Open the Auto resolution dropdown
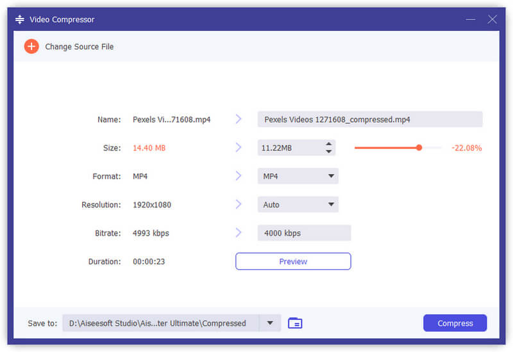The image size is (513, 352). click(298, 205)
